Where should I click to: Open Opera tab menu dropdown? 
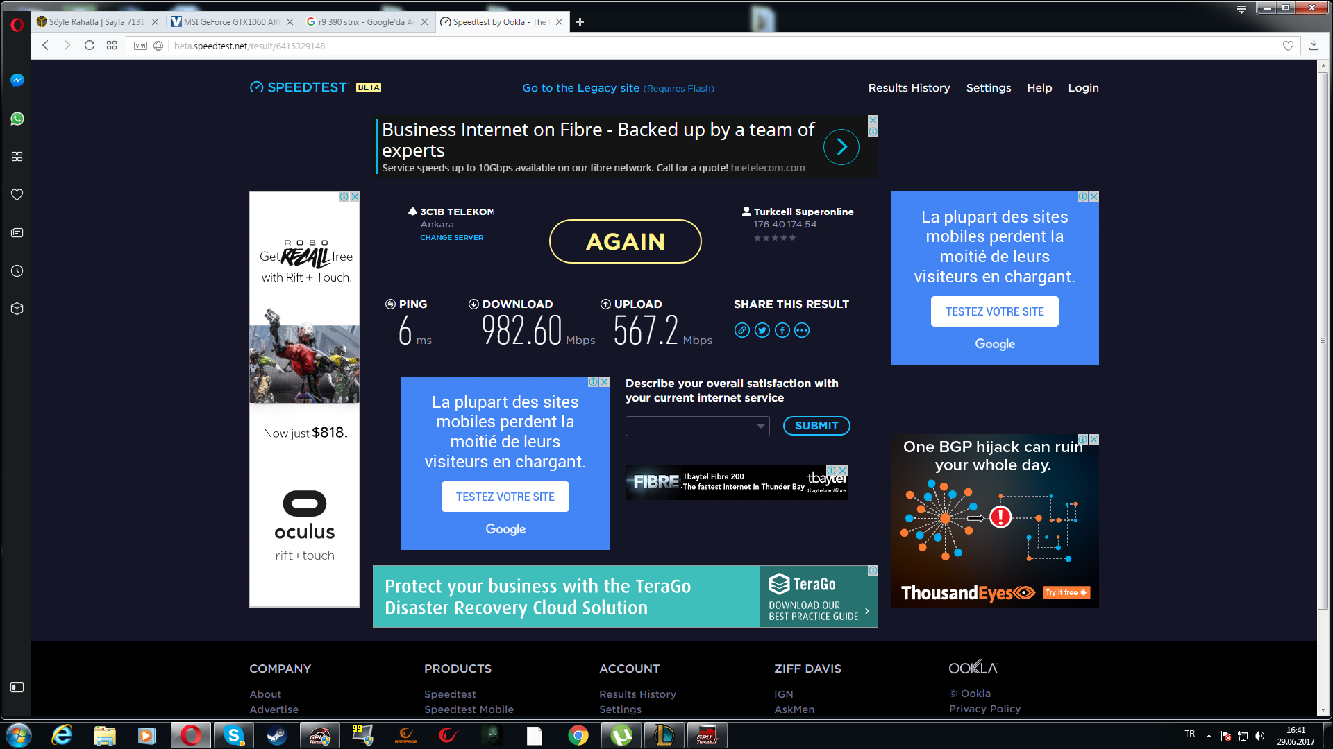click(1241, 8)
